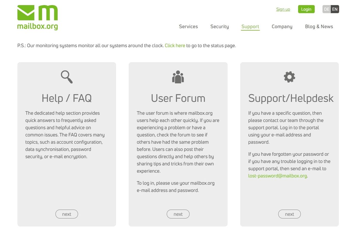Screen dimensions: 356x234
Task: Click the magnifying glass above the FAQ text
Action: coord(66,77)
